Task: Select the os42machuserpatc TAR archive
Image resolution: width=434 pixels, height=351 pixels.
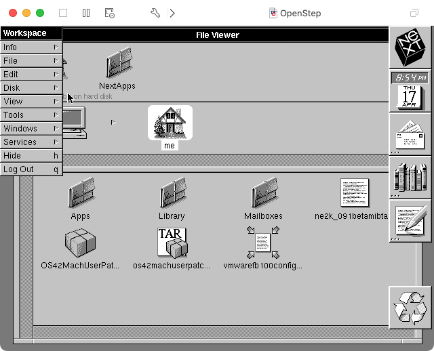Action: 172,243
